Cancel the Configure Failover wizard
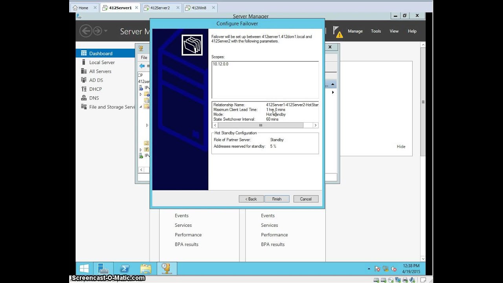Screen dimensions: 503x283 (x=306, y=199)
